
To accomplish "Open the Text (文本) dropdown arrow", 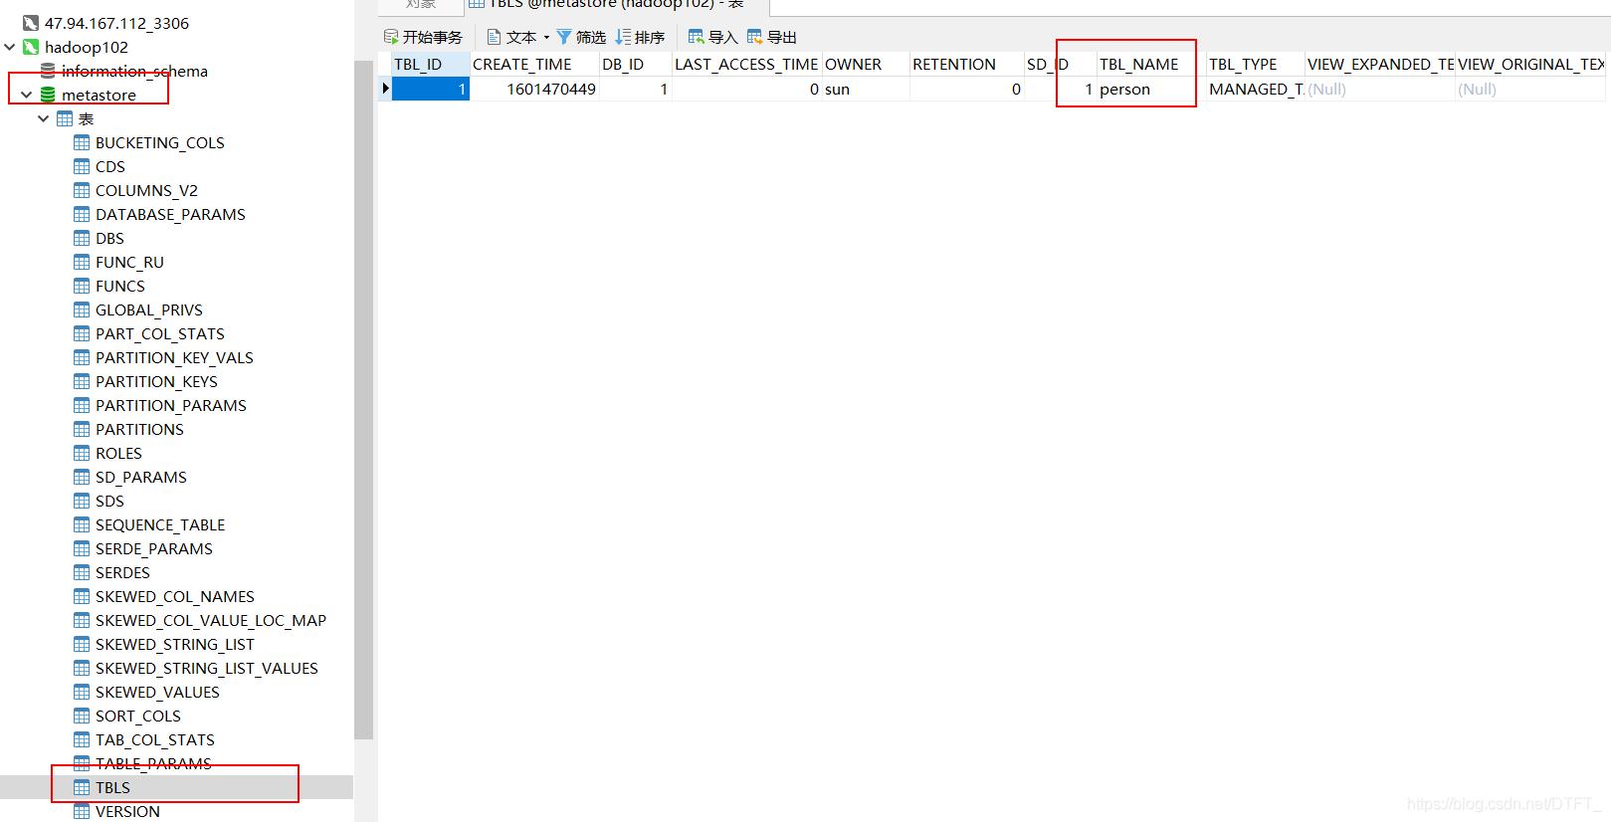I will coord(546,38).
